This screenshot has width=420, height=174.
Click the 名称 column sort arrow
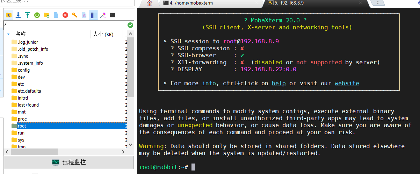pyautogui.click(x=8, y=34)
